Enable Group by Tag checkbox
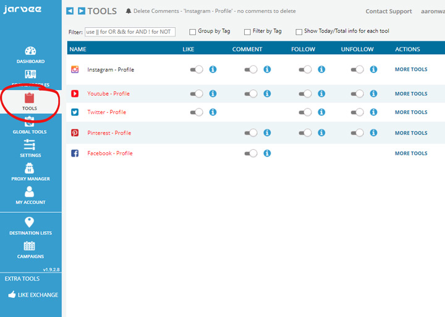Viewport: 445px width, 317px height. [192, 31]
